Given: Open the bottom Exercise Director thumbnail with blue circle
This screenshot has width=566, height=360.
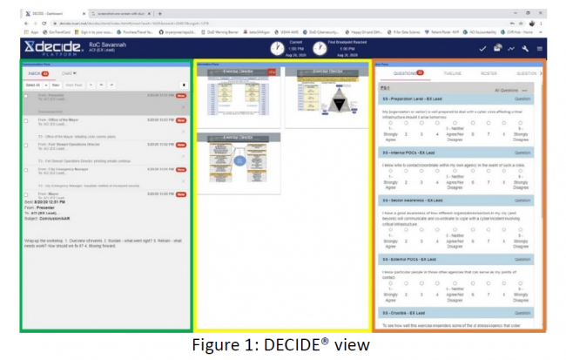Looking at the screenshot, I should [x=239, y=163].
